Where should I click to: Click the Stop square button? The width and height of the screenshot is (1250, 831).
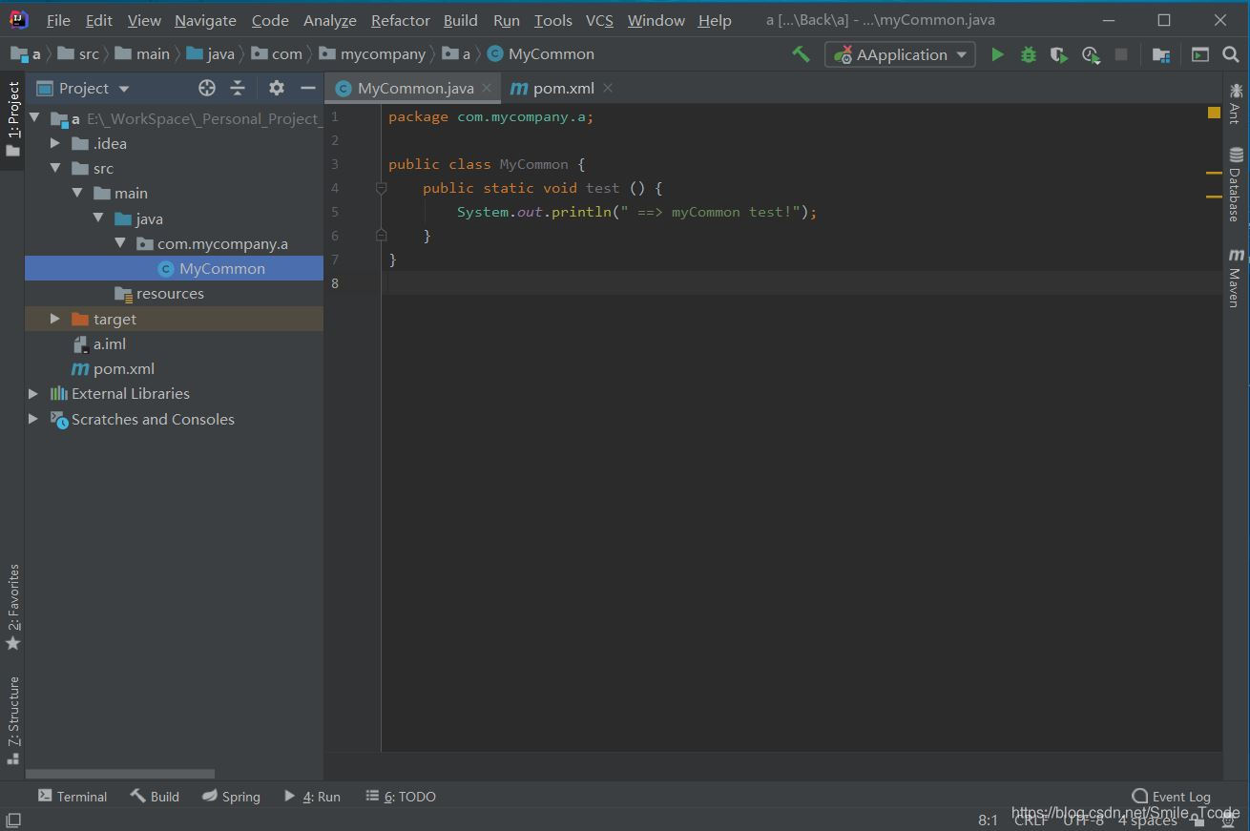[x=1121, y=54]
